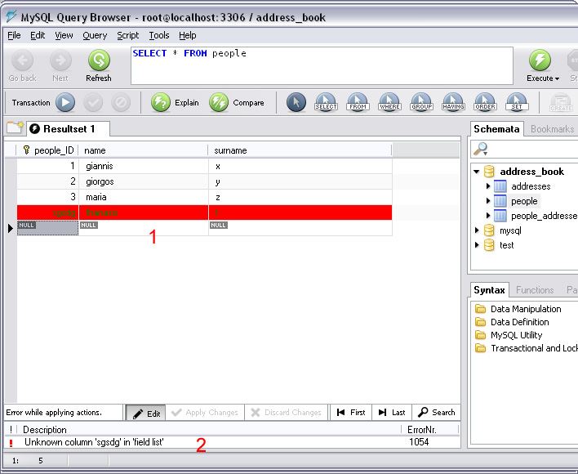Open the Query menu
The image size is (578, 474).
(95, 35)
